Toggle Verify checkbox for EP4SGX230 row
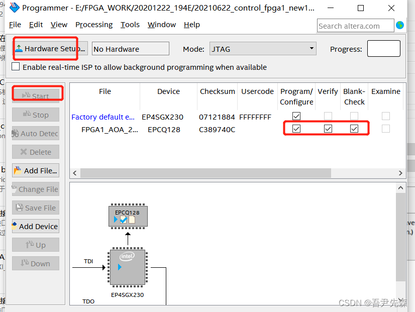 click(328, 116)
